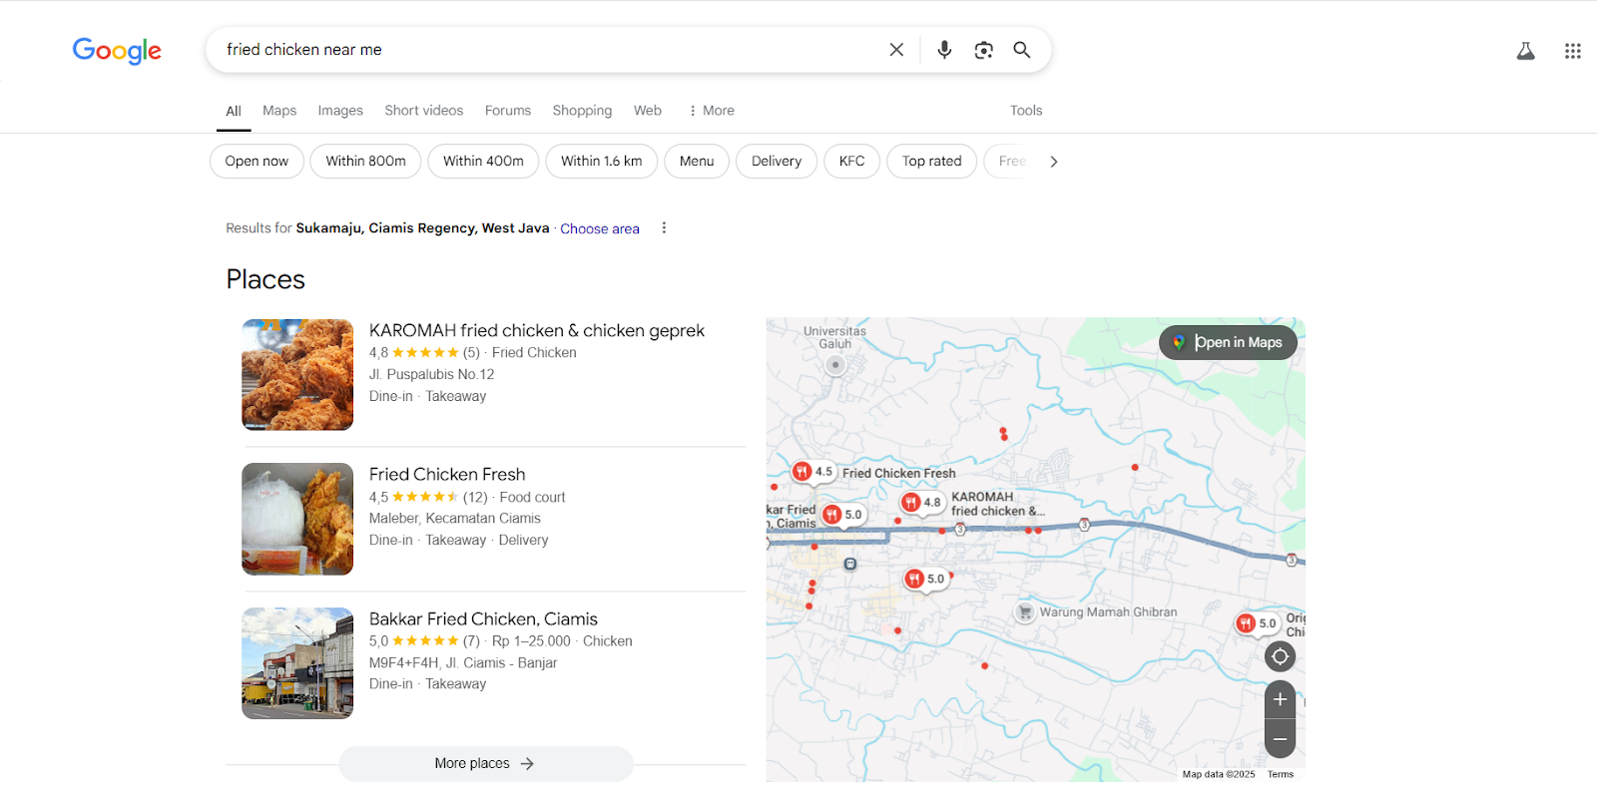Viewport: 1597px width, 809px height.
Task: Switch to the Forums tab
Action: pyautogui.click(x=508, y=111)
